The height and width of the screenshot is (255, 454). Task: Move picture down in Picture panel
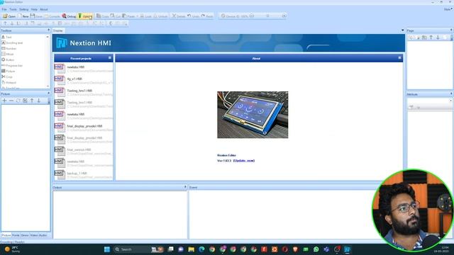pyautogui.click(x=38, y=101)
